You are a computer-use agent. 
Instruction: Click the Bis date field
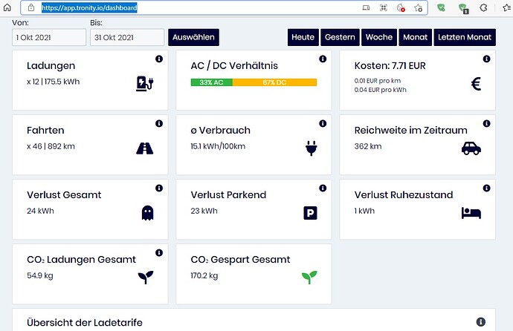pos(127,38)
